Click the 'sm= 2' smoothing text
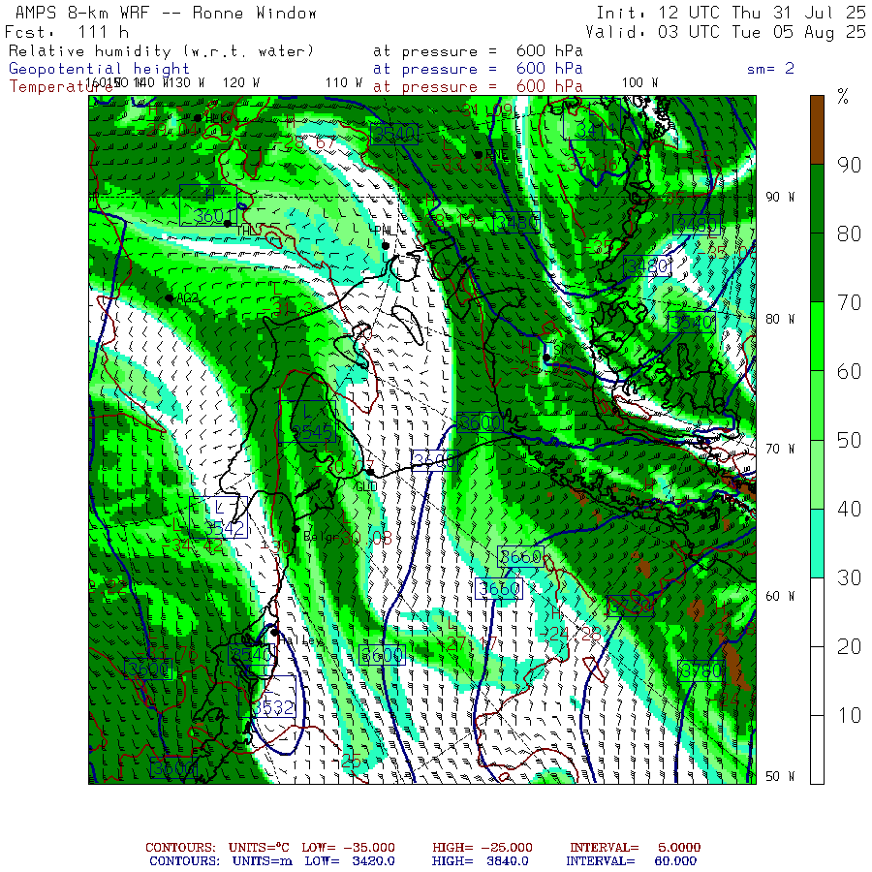The image size is (872, 872). point(770,69)
